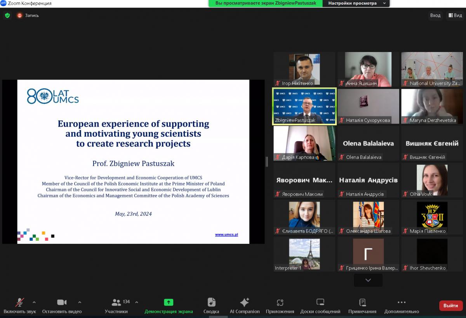Click muted mic icon on Олександра Шагова tile

(x=342, y=231)
